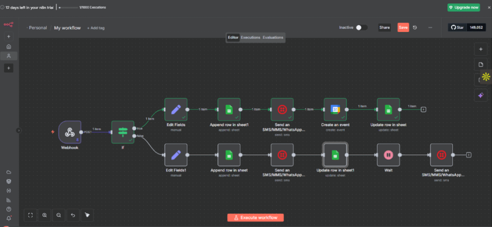Open the Webhook trigger node
This screenshot has height=227, width=492.
pyautogui.click(x=70, y=131)
